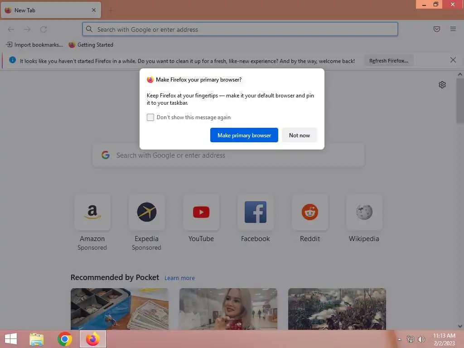Click Learn more link beside Pocket
464x348 pixels.
(179, 278)
